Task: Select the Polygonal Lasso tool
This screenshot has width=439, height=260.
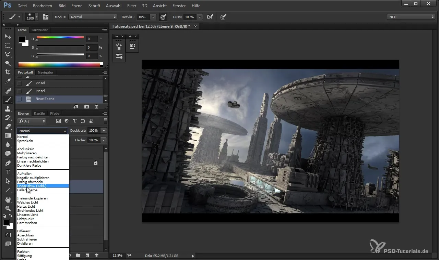Action: click(8, 54)
